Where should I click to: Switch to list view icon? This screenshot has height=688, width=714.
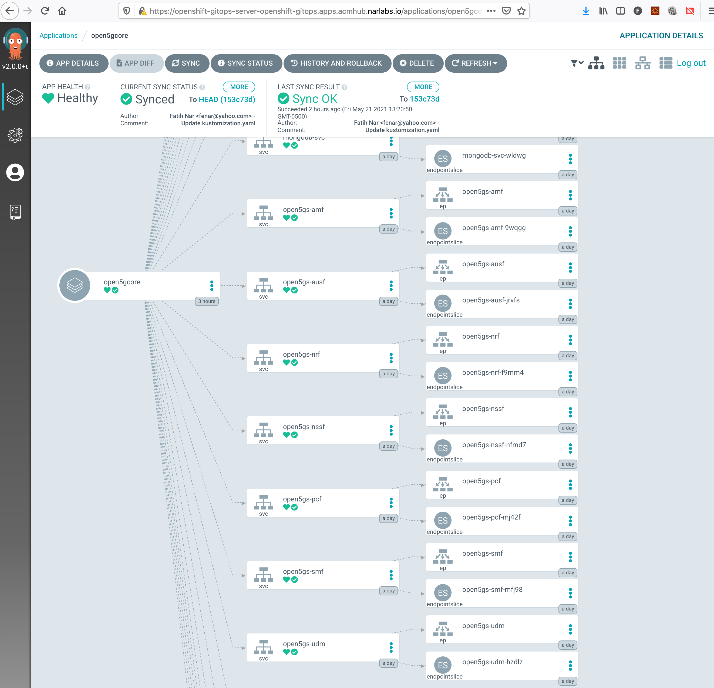tap(666, 63)
